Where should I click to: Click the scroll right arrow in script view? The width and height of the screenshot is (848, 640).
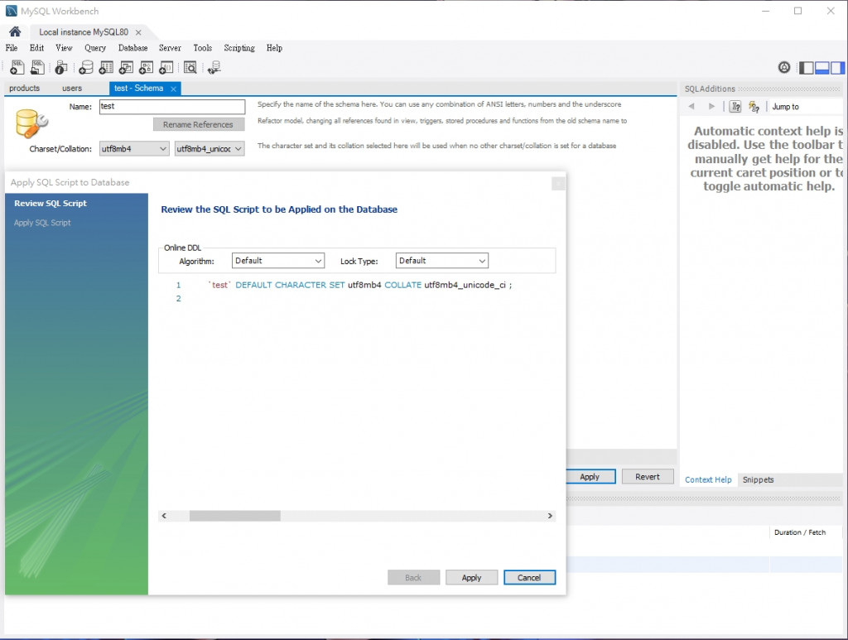(x=550, y=516)
